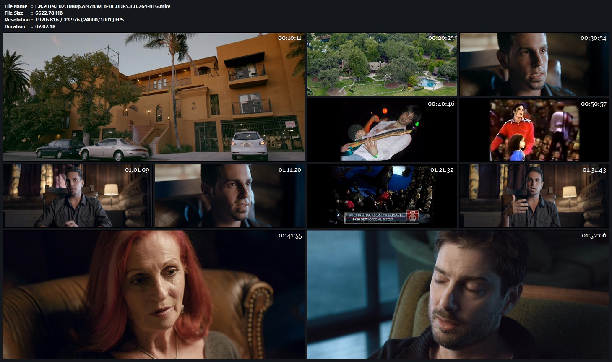Select the thumbnail with red-jacketed performer
This screenshot has width=612, height=362.
[534, 130]
